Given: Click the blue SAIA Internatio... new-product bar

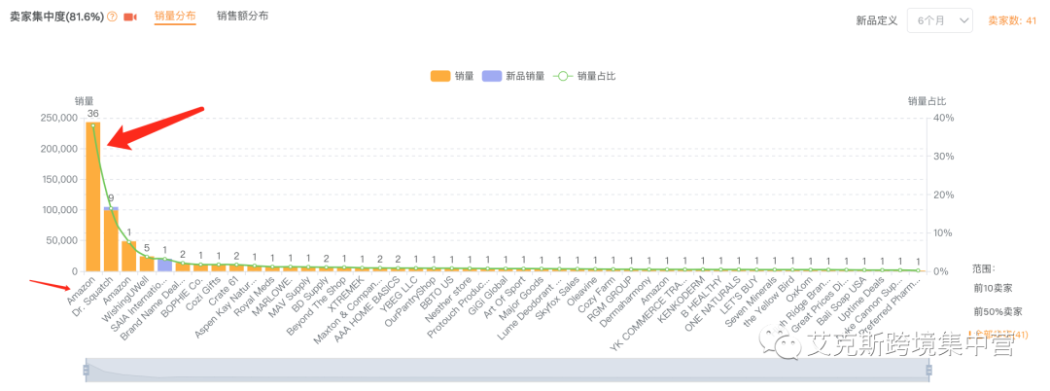Looking at the screenshot, I should 164,265.
